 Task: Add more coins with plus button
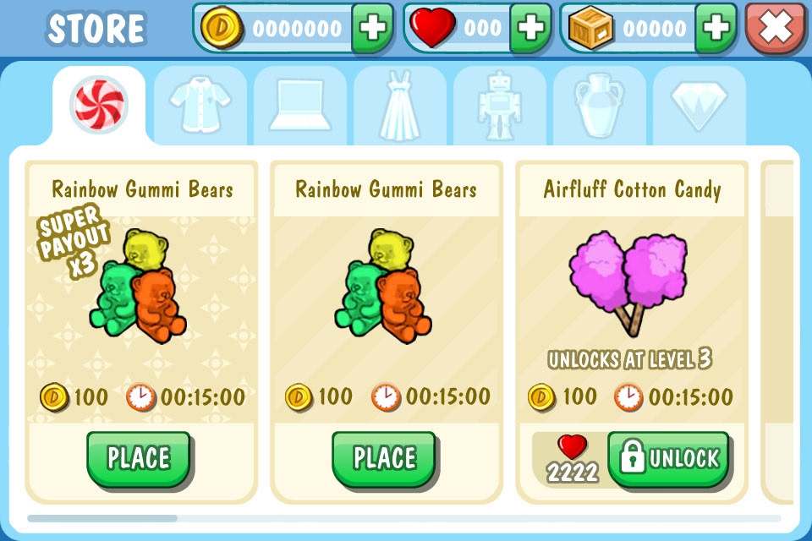point(372,27)
